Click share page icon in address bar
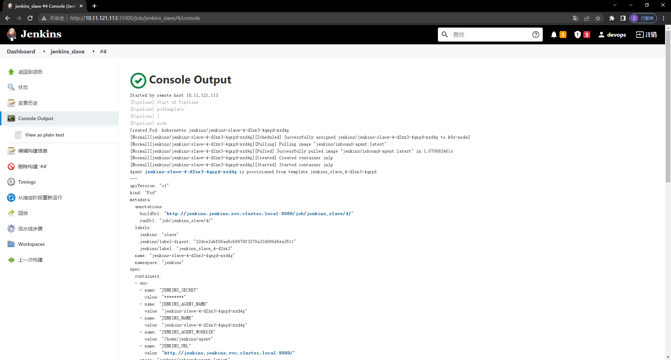Image resolution: width=671 pixels, height=360 pixels. tap(587, 18)
